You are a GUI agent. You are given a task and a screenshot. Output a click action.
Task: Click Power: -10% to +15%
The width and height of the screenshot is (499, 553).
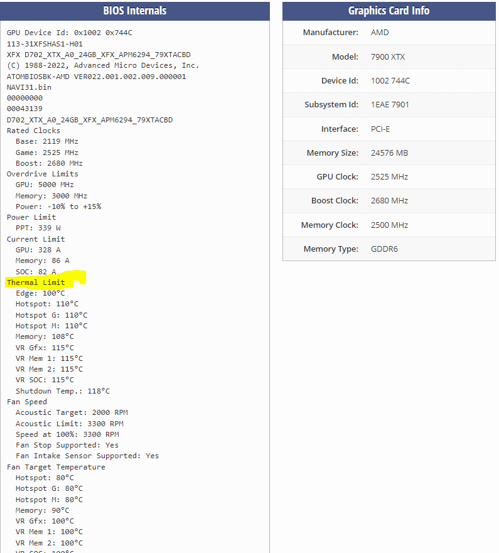pos(58,207)
